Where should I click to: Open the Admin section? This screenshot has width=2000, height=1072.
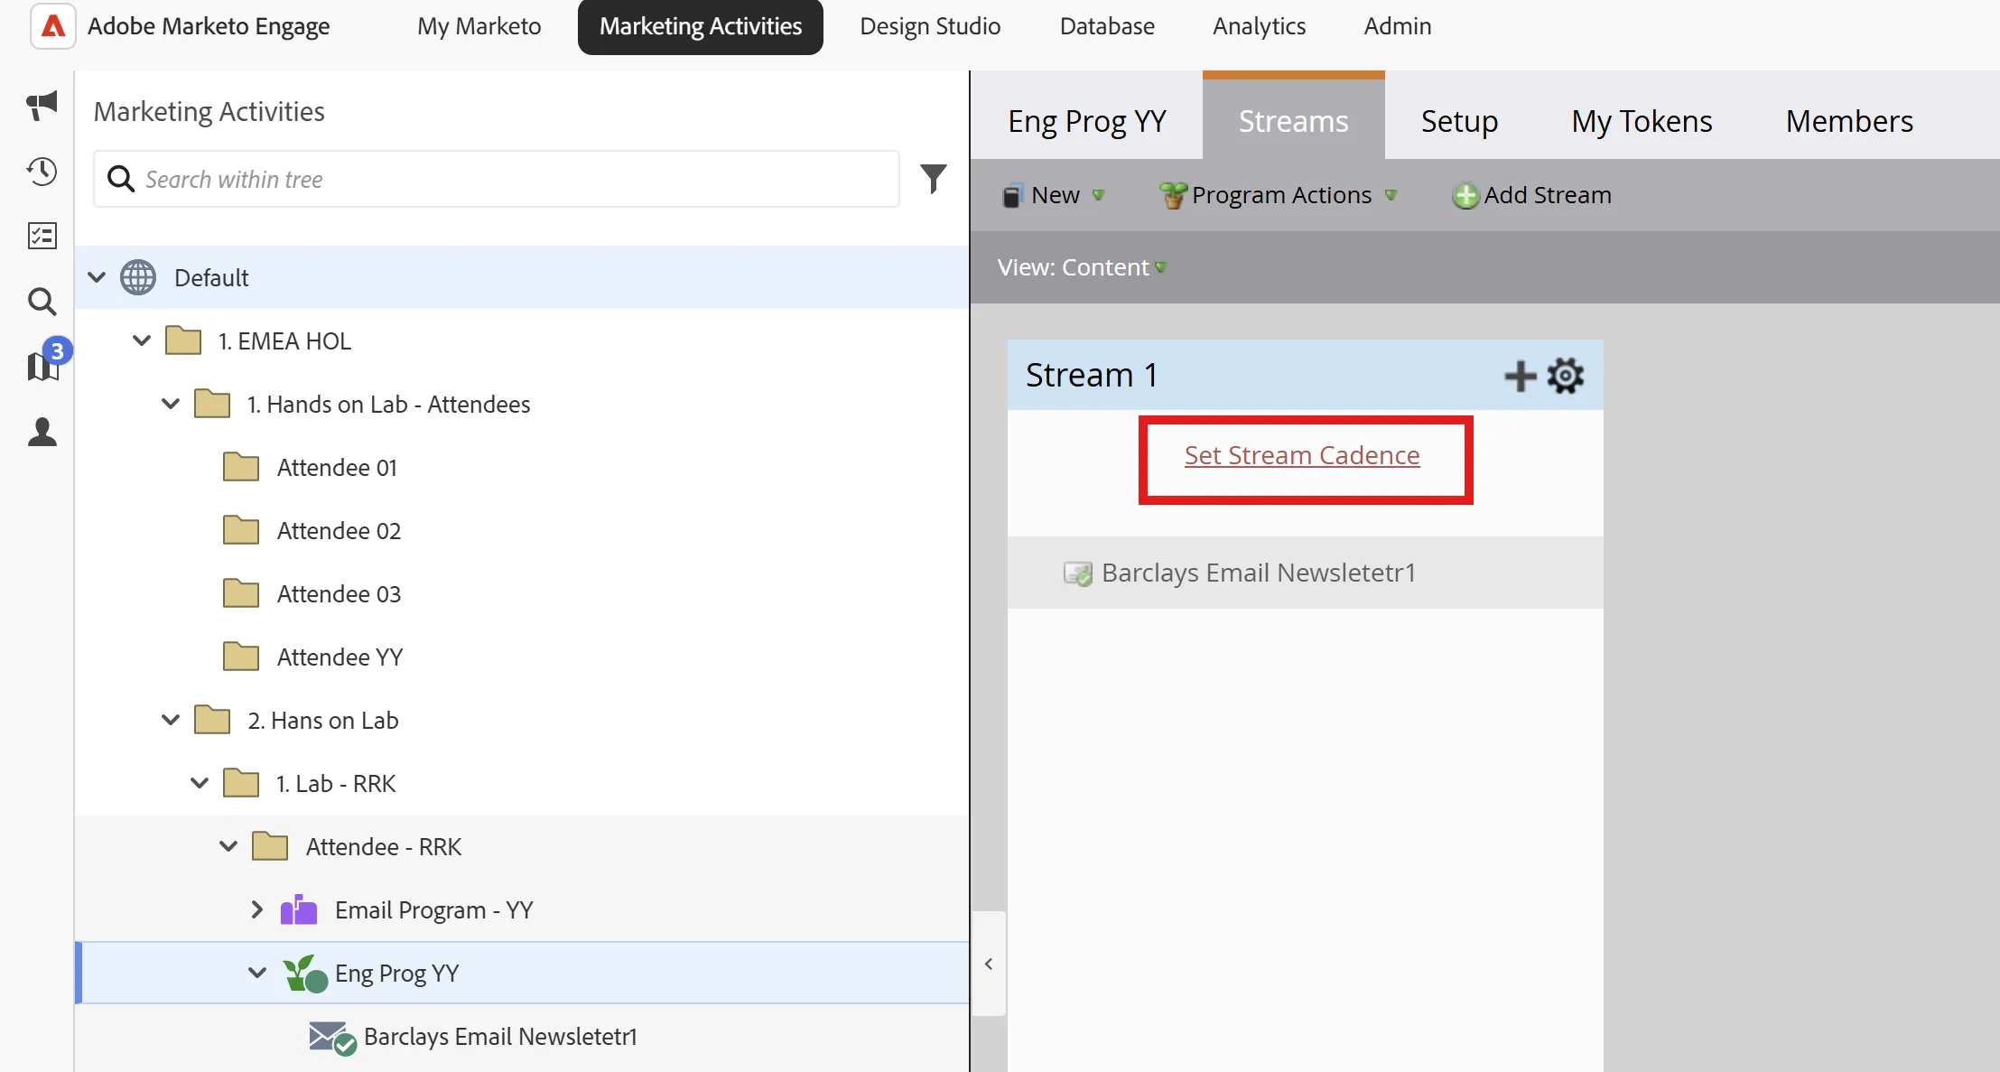[x=1397, y=26]
